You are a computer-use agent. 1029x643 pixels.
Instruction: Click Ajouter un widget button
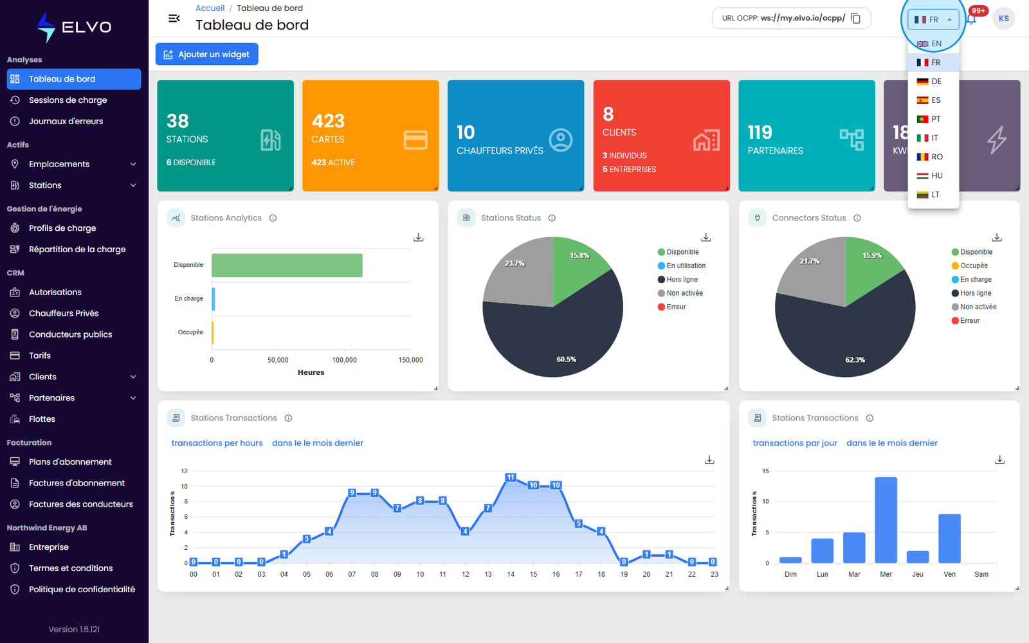pyautogui.click(x=207, y=54)
